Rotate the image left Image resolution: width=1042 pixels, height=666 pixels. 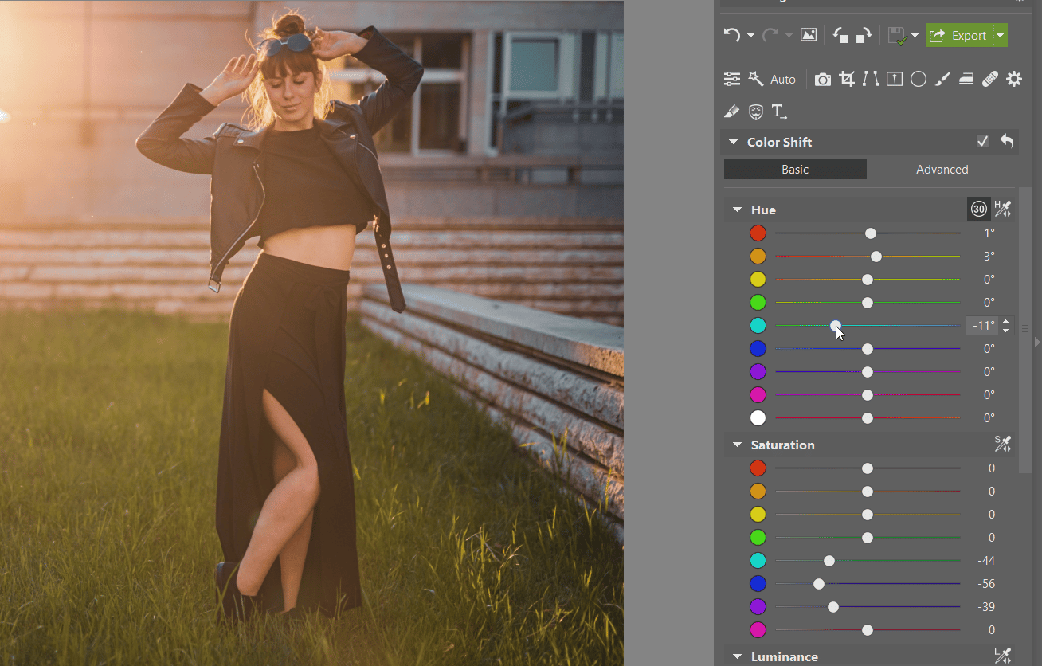click(x=840, y=35)
